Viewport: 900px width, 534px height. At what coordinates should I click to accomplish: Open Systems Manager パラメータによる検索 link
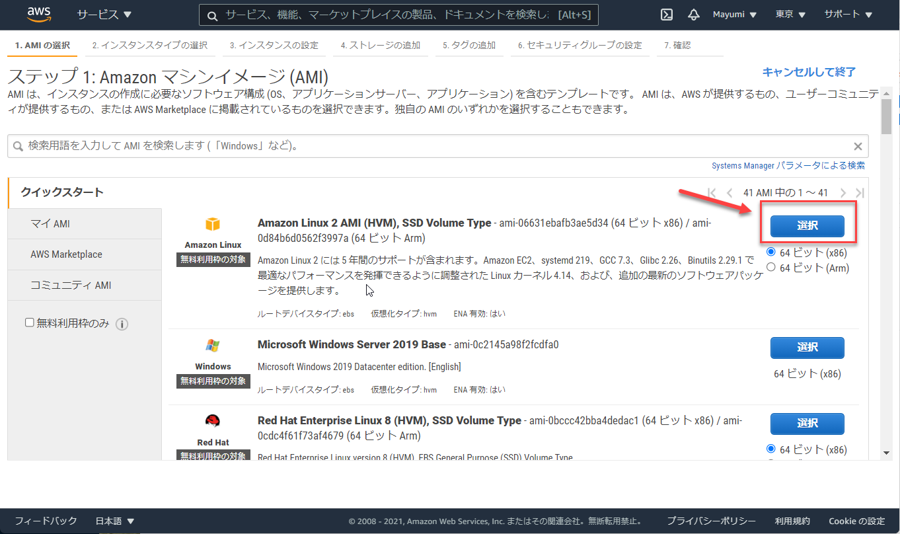tap(788, 165)
